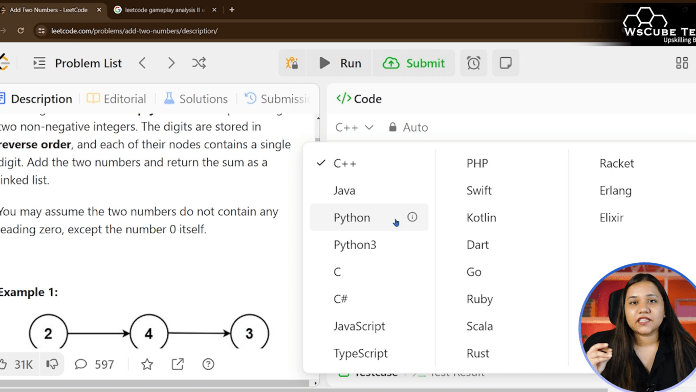Reload the page in browser

(20, 31)
